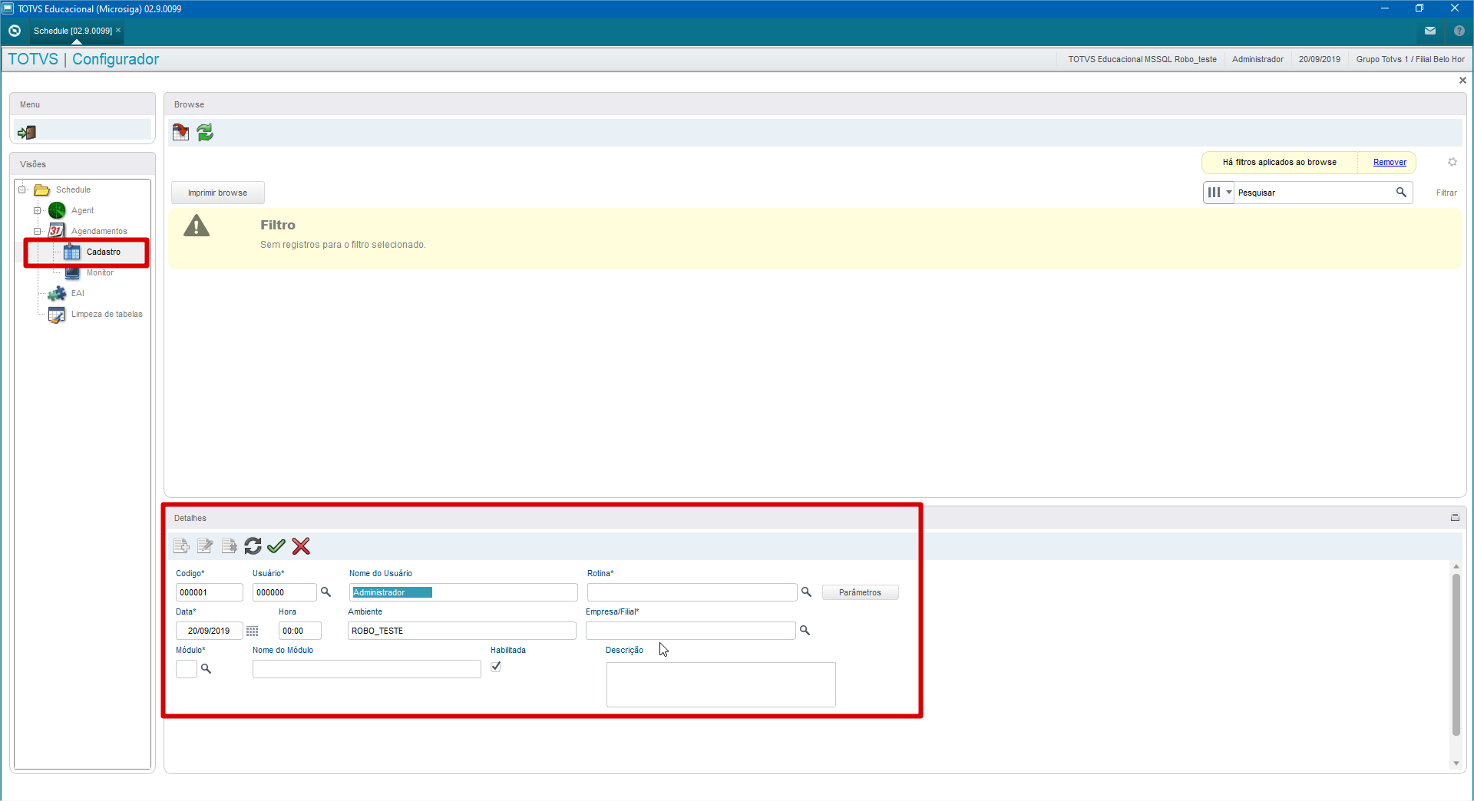This screenshot has width=1474, height=801.
Task: Collapse the Agendamentos tree node
Action: click(x=37, y=231)
